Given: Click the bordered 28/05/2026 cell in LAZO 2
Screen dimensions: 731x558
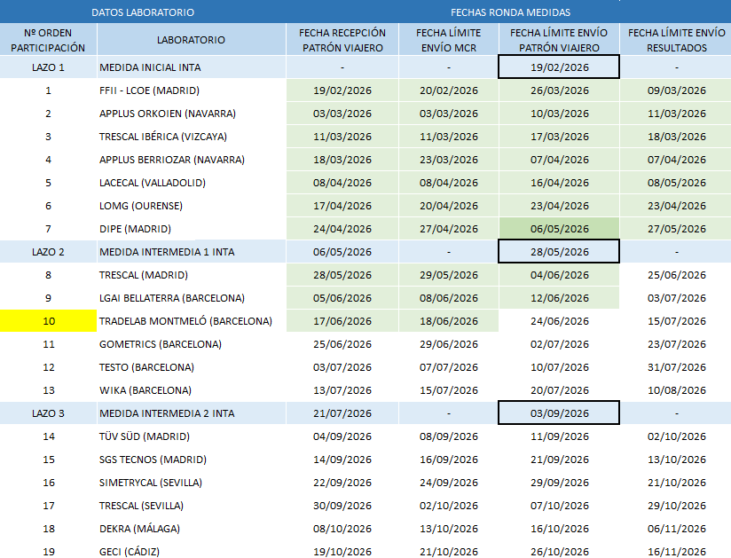Looking at the screenshot, I should tap(559, 251).
